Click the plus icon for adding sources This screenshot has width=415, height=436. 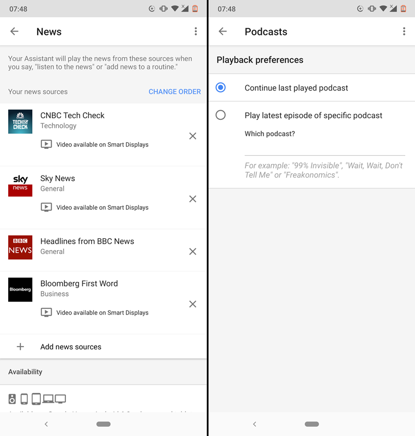[20, 347]
